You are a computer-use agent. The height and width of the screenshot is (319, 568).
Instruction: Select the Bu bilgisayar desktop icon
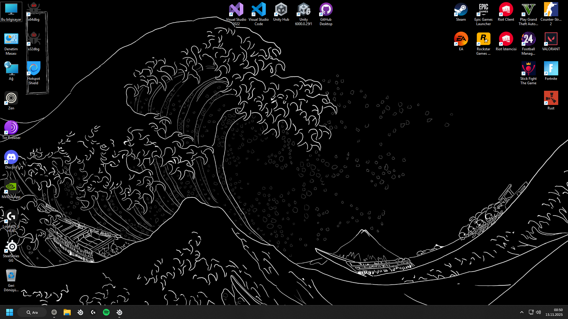(x=11, y=12)
